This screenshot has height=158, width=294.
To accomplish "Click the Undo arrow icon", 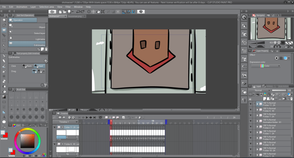I will 78,12.
